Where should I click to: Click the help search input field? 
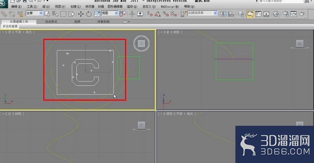[x=281, y=2]
